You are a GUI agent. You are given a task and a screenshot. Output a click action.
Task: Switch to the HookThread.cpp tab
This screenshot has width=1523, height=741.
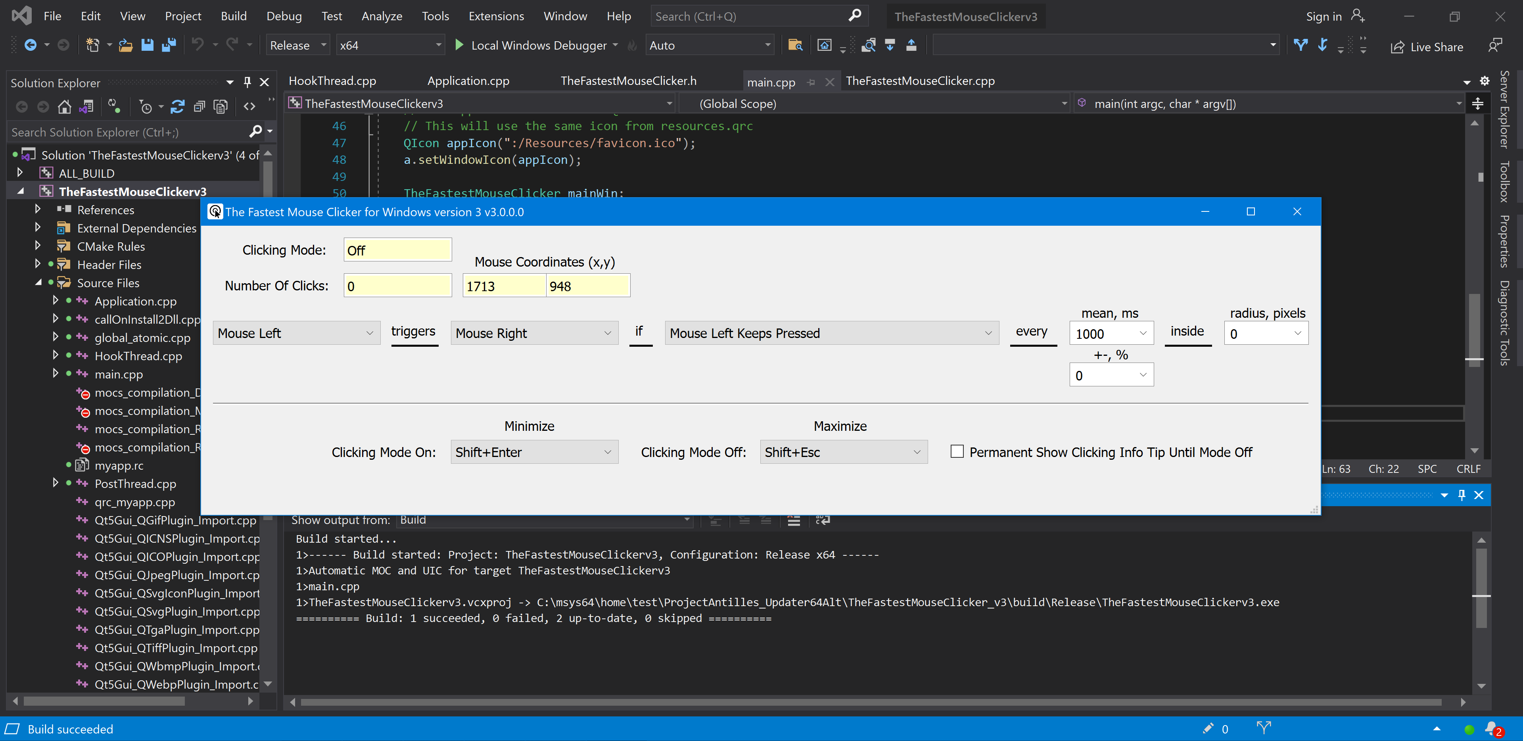333,81
